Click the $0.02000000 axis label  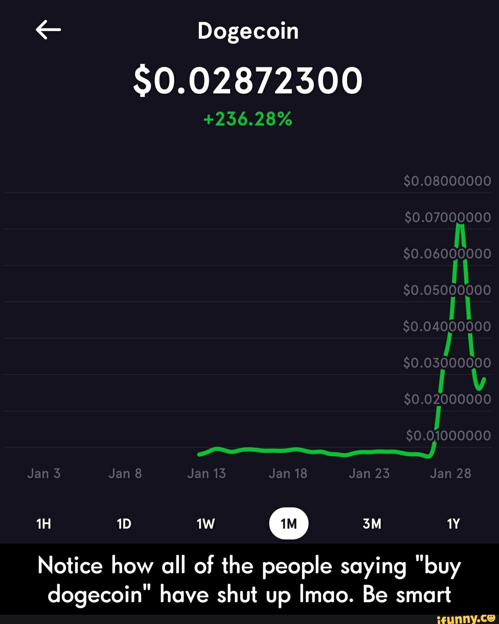pos(447,399)
